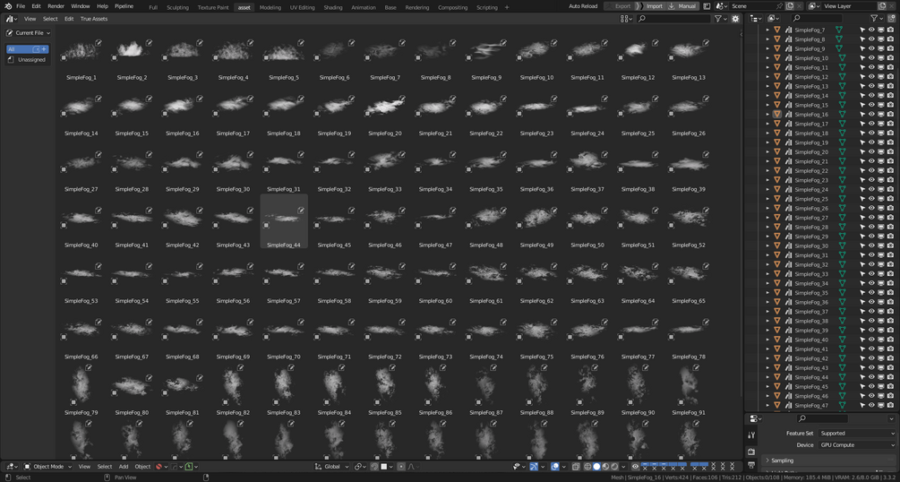Screen dimensions: 900x482
Task: Open the Render menu
Action: click(x=56, y=6)
